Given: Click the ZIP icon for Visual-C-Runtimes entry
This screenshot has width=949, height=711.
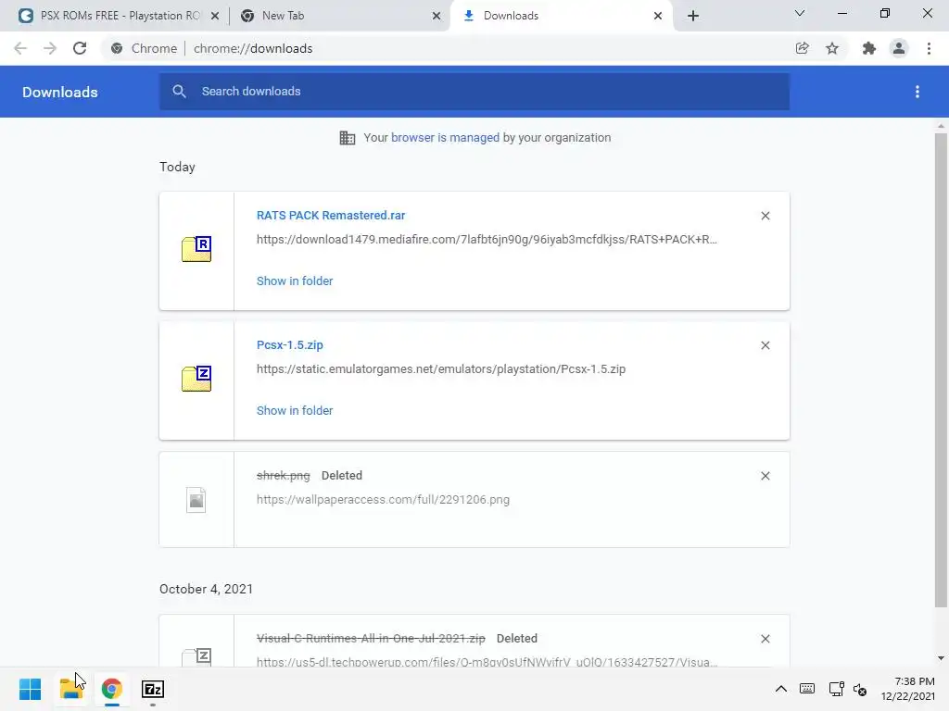Looking at the screenshot, I should coord(196,656).
